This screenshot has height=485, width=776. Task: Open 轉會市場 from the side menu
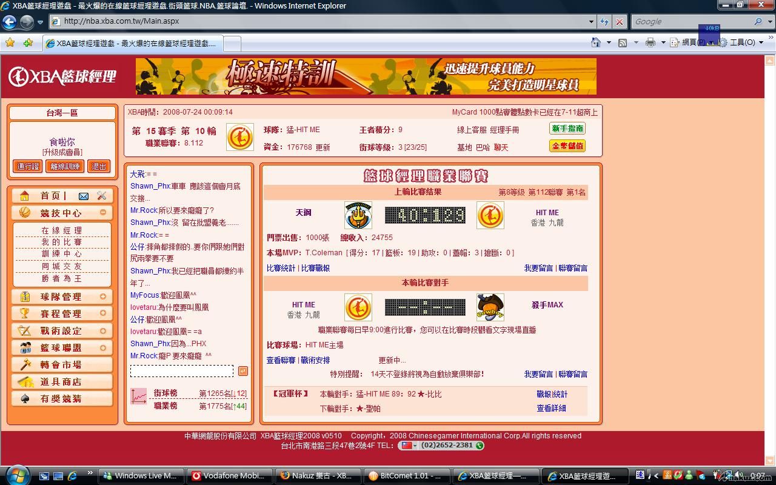[61, 364]
